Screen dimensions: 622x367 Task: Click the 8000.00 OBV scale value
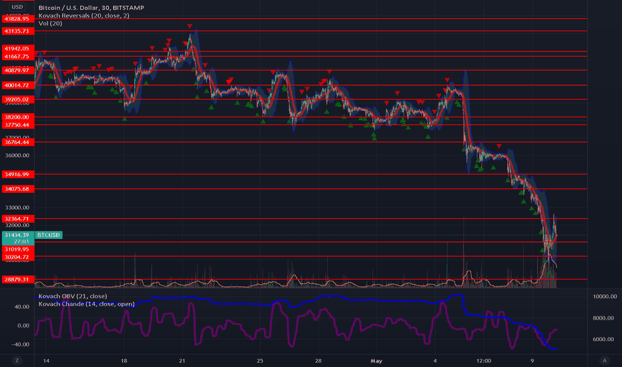pos(603,318)
